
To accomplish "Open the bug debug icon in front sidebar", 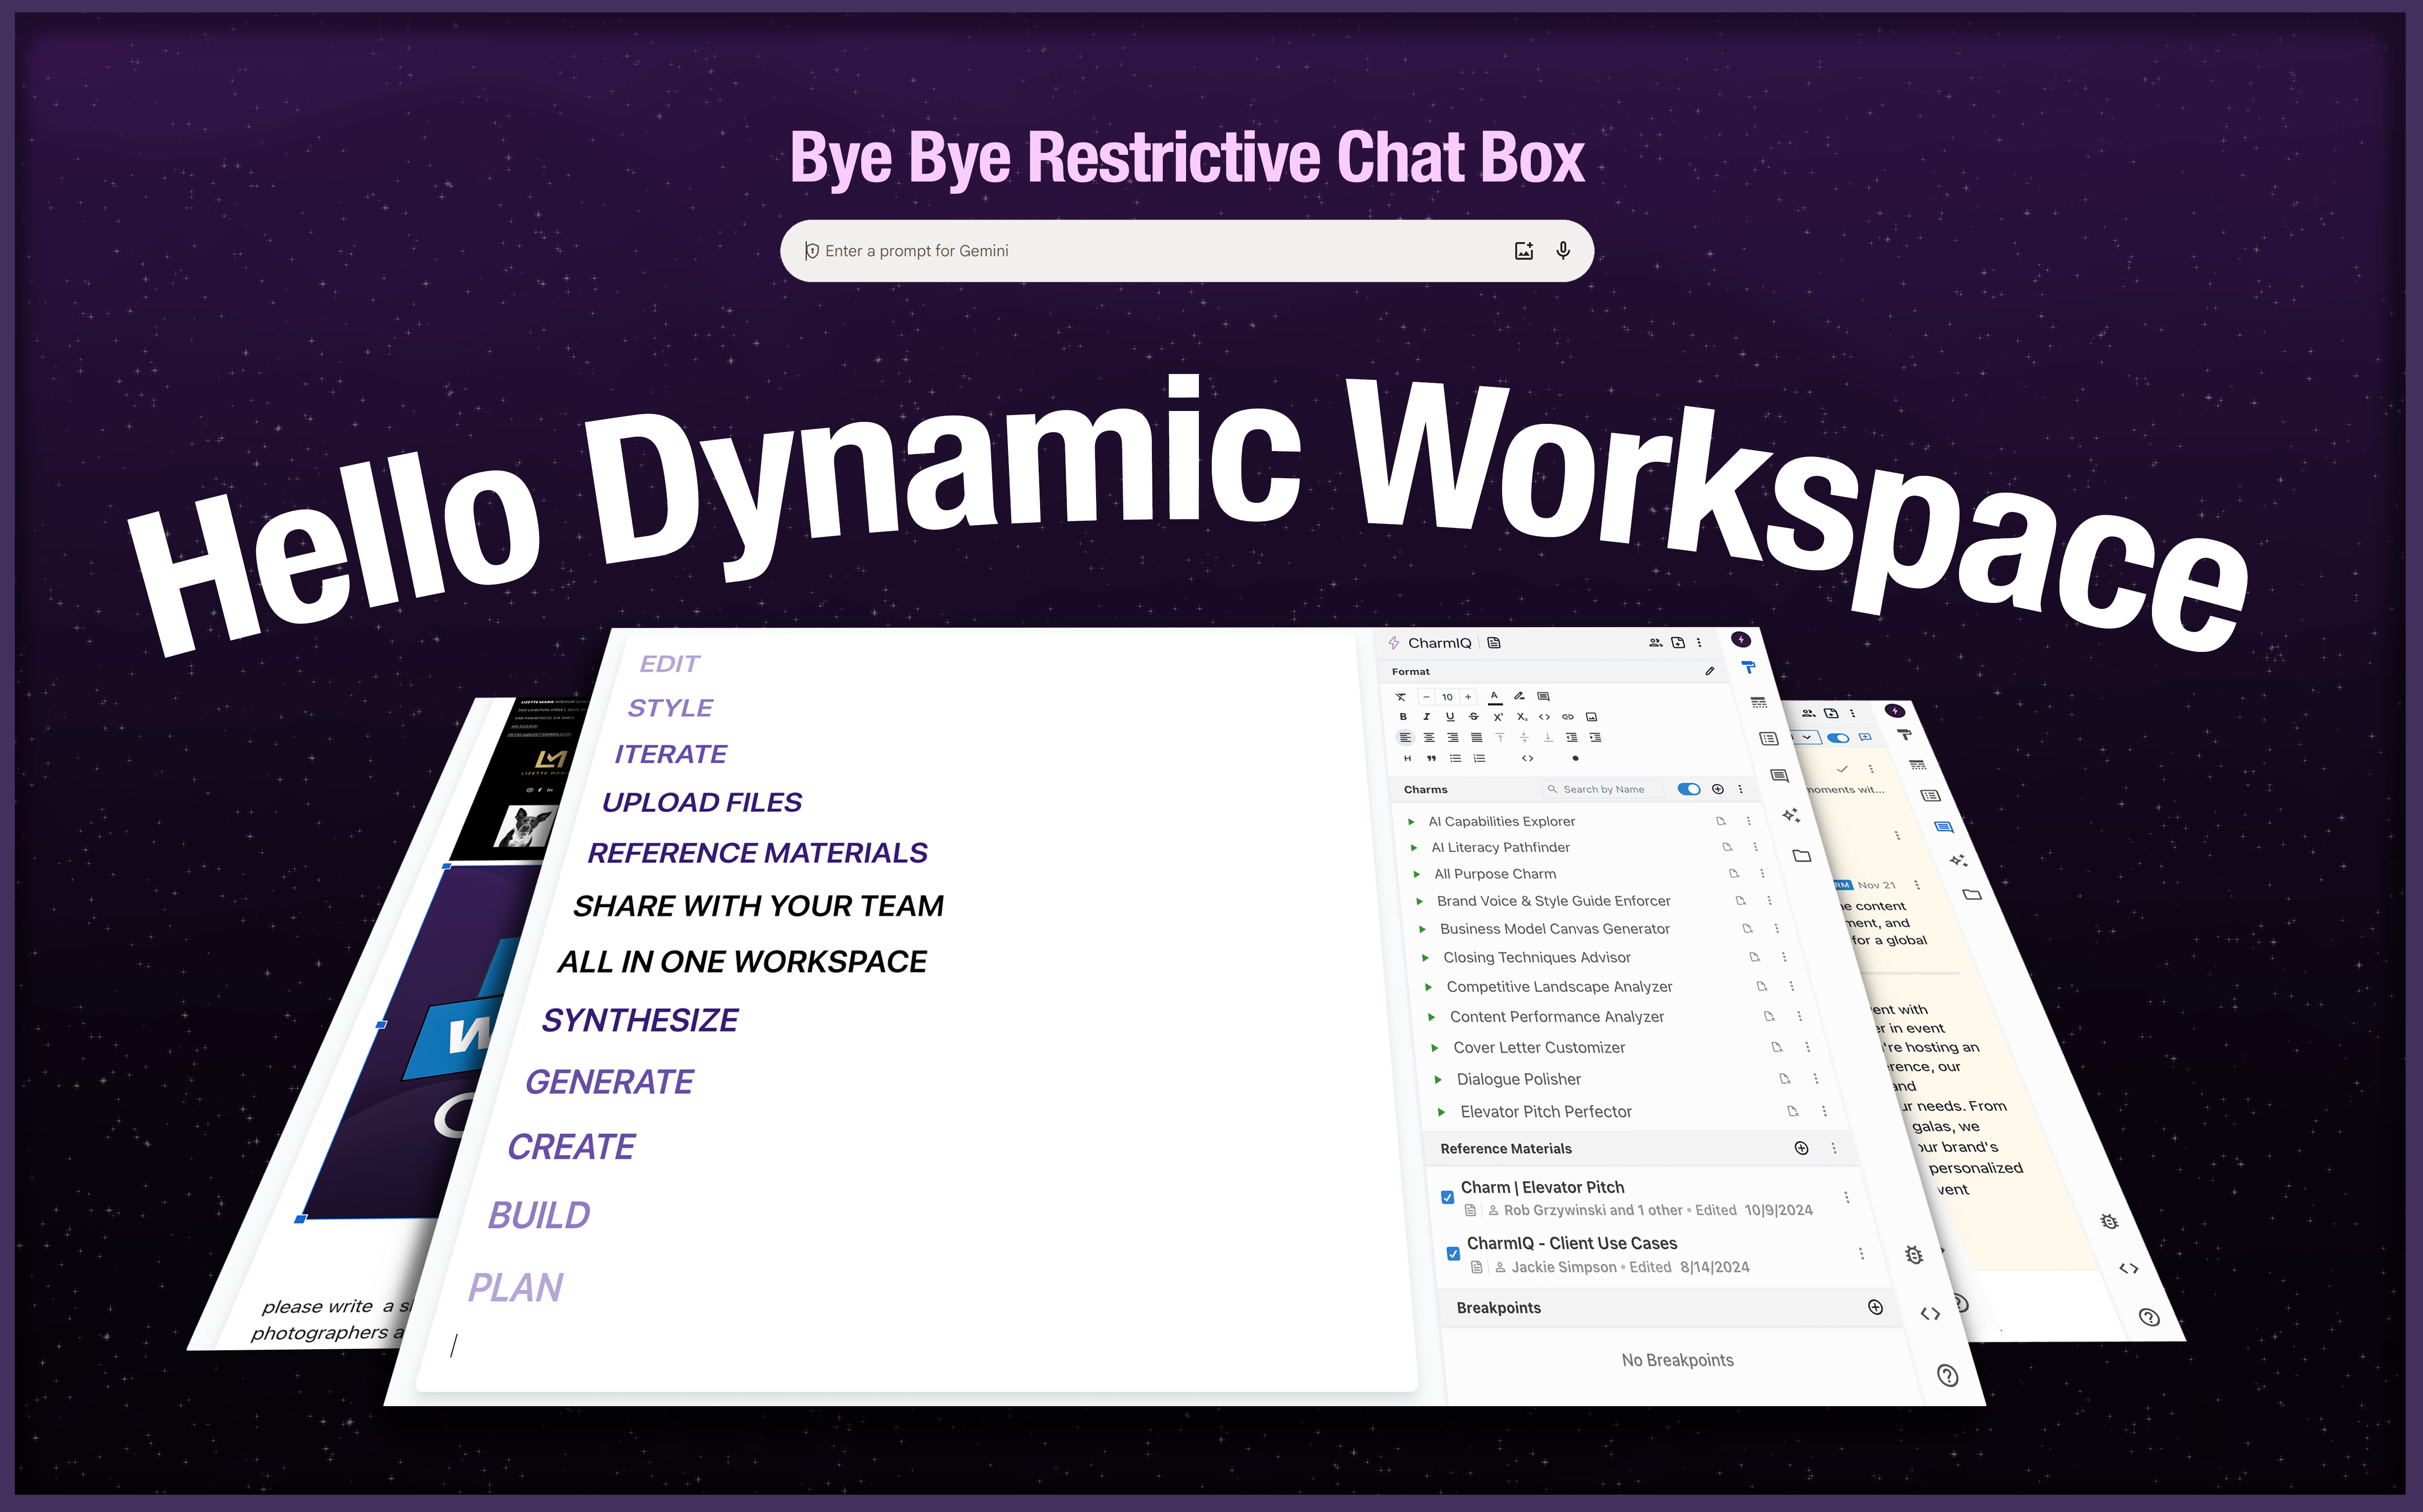I will [1914, 1256].
